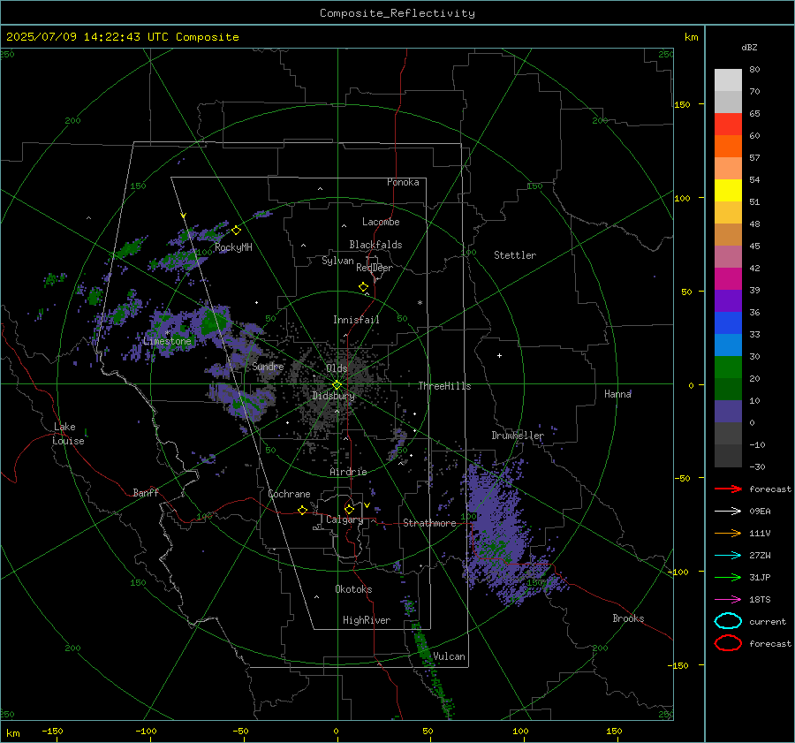Select the orange 60 dBZ color swatch
The image size is (795, 743).
pyautogui.click(x=728, y=146)
